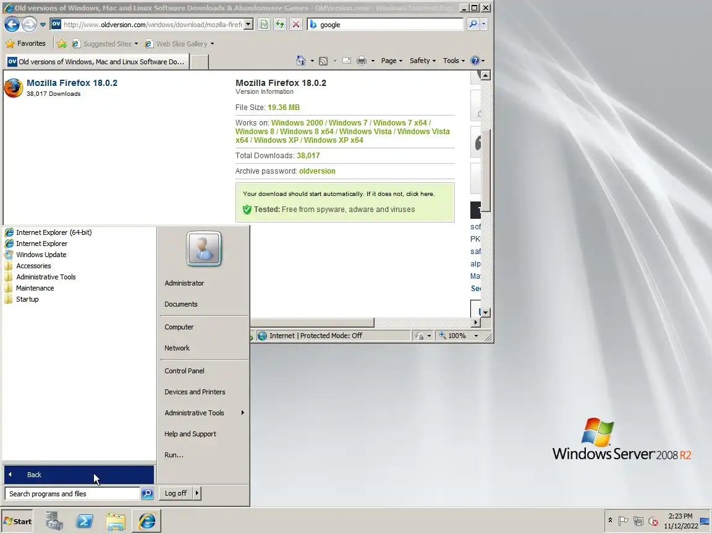Click the oldversion.com address bar
712x534 pixels.
click(153, 25)
